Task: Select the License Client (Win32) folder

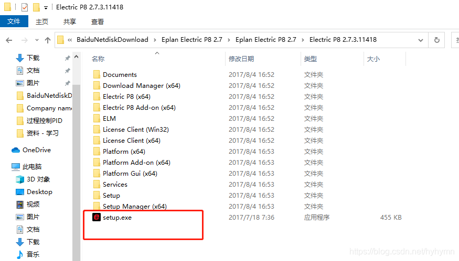Action: (135, 129)
